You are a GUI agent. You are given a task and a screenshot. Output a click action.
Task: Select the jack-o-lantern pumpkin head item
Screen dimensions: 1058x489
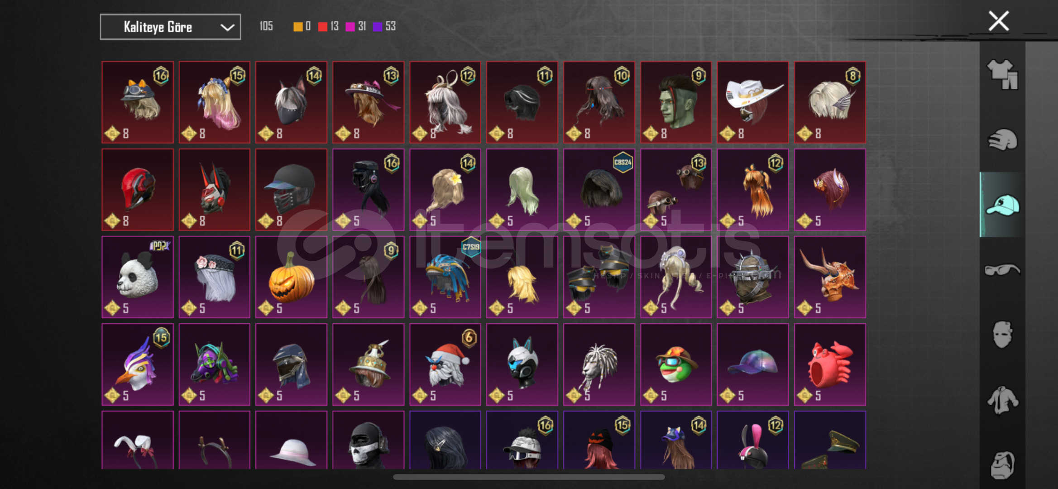tap(291, 277)
